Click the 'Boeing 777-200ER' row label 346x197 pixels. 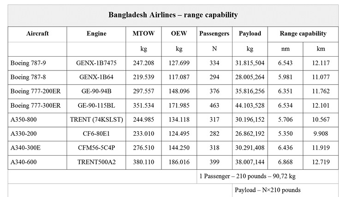[35, 91]
